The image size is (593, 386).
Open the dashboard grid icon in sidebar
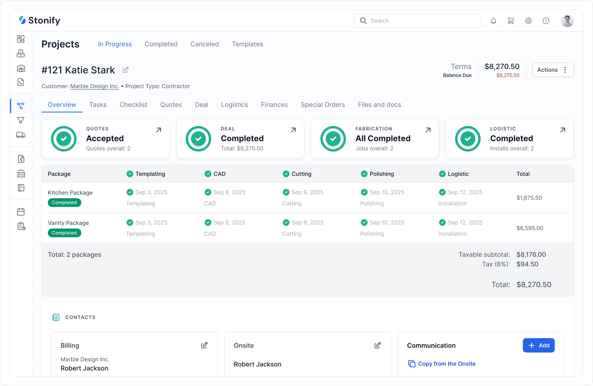(x=21, y=39)
